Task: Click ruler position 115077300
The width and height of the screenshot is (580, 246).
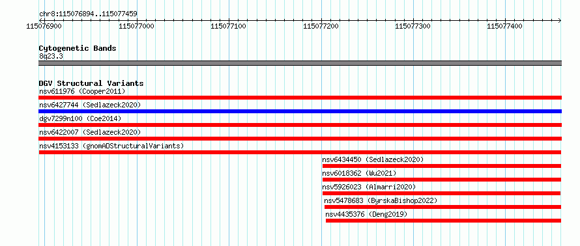Action: [x=413, y=26]
